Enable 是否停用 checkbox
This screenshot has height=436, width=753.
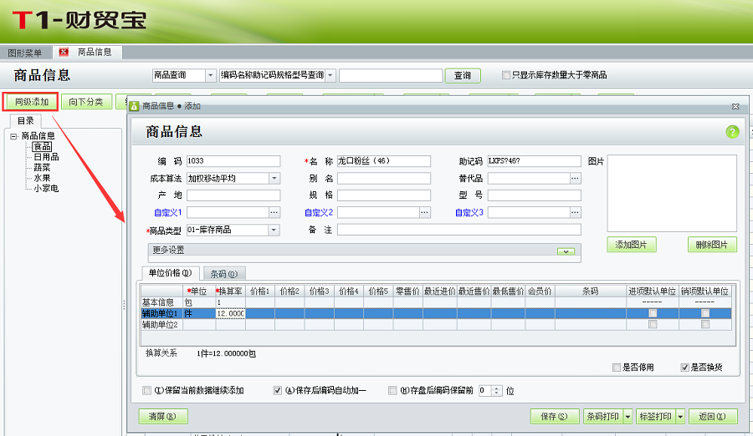coord(617,368)
